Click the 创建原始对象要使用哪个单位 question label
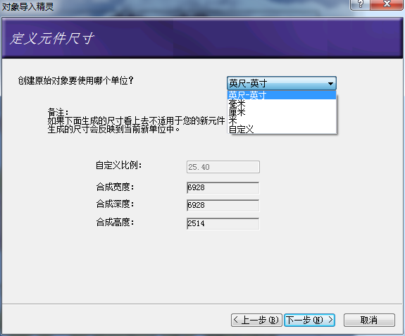This screenshot has height=336, width=405. [76, 80]
